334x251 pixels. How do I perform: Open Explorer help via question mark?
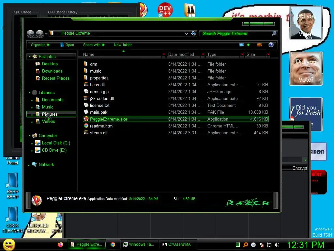[271, 45]
